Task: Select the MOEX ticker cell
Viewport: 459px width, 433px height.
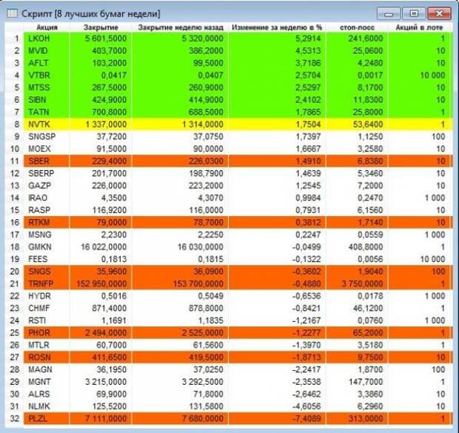Action: tap(47, 149)
